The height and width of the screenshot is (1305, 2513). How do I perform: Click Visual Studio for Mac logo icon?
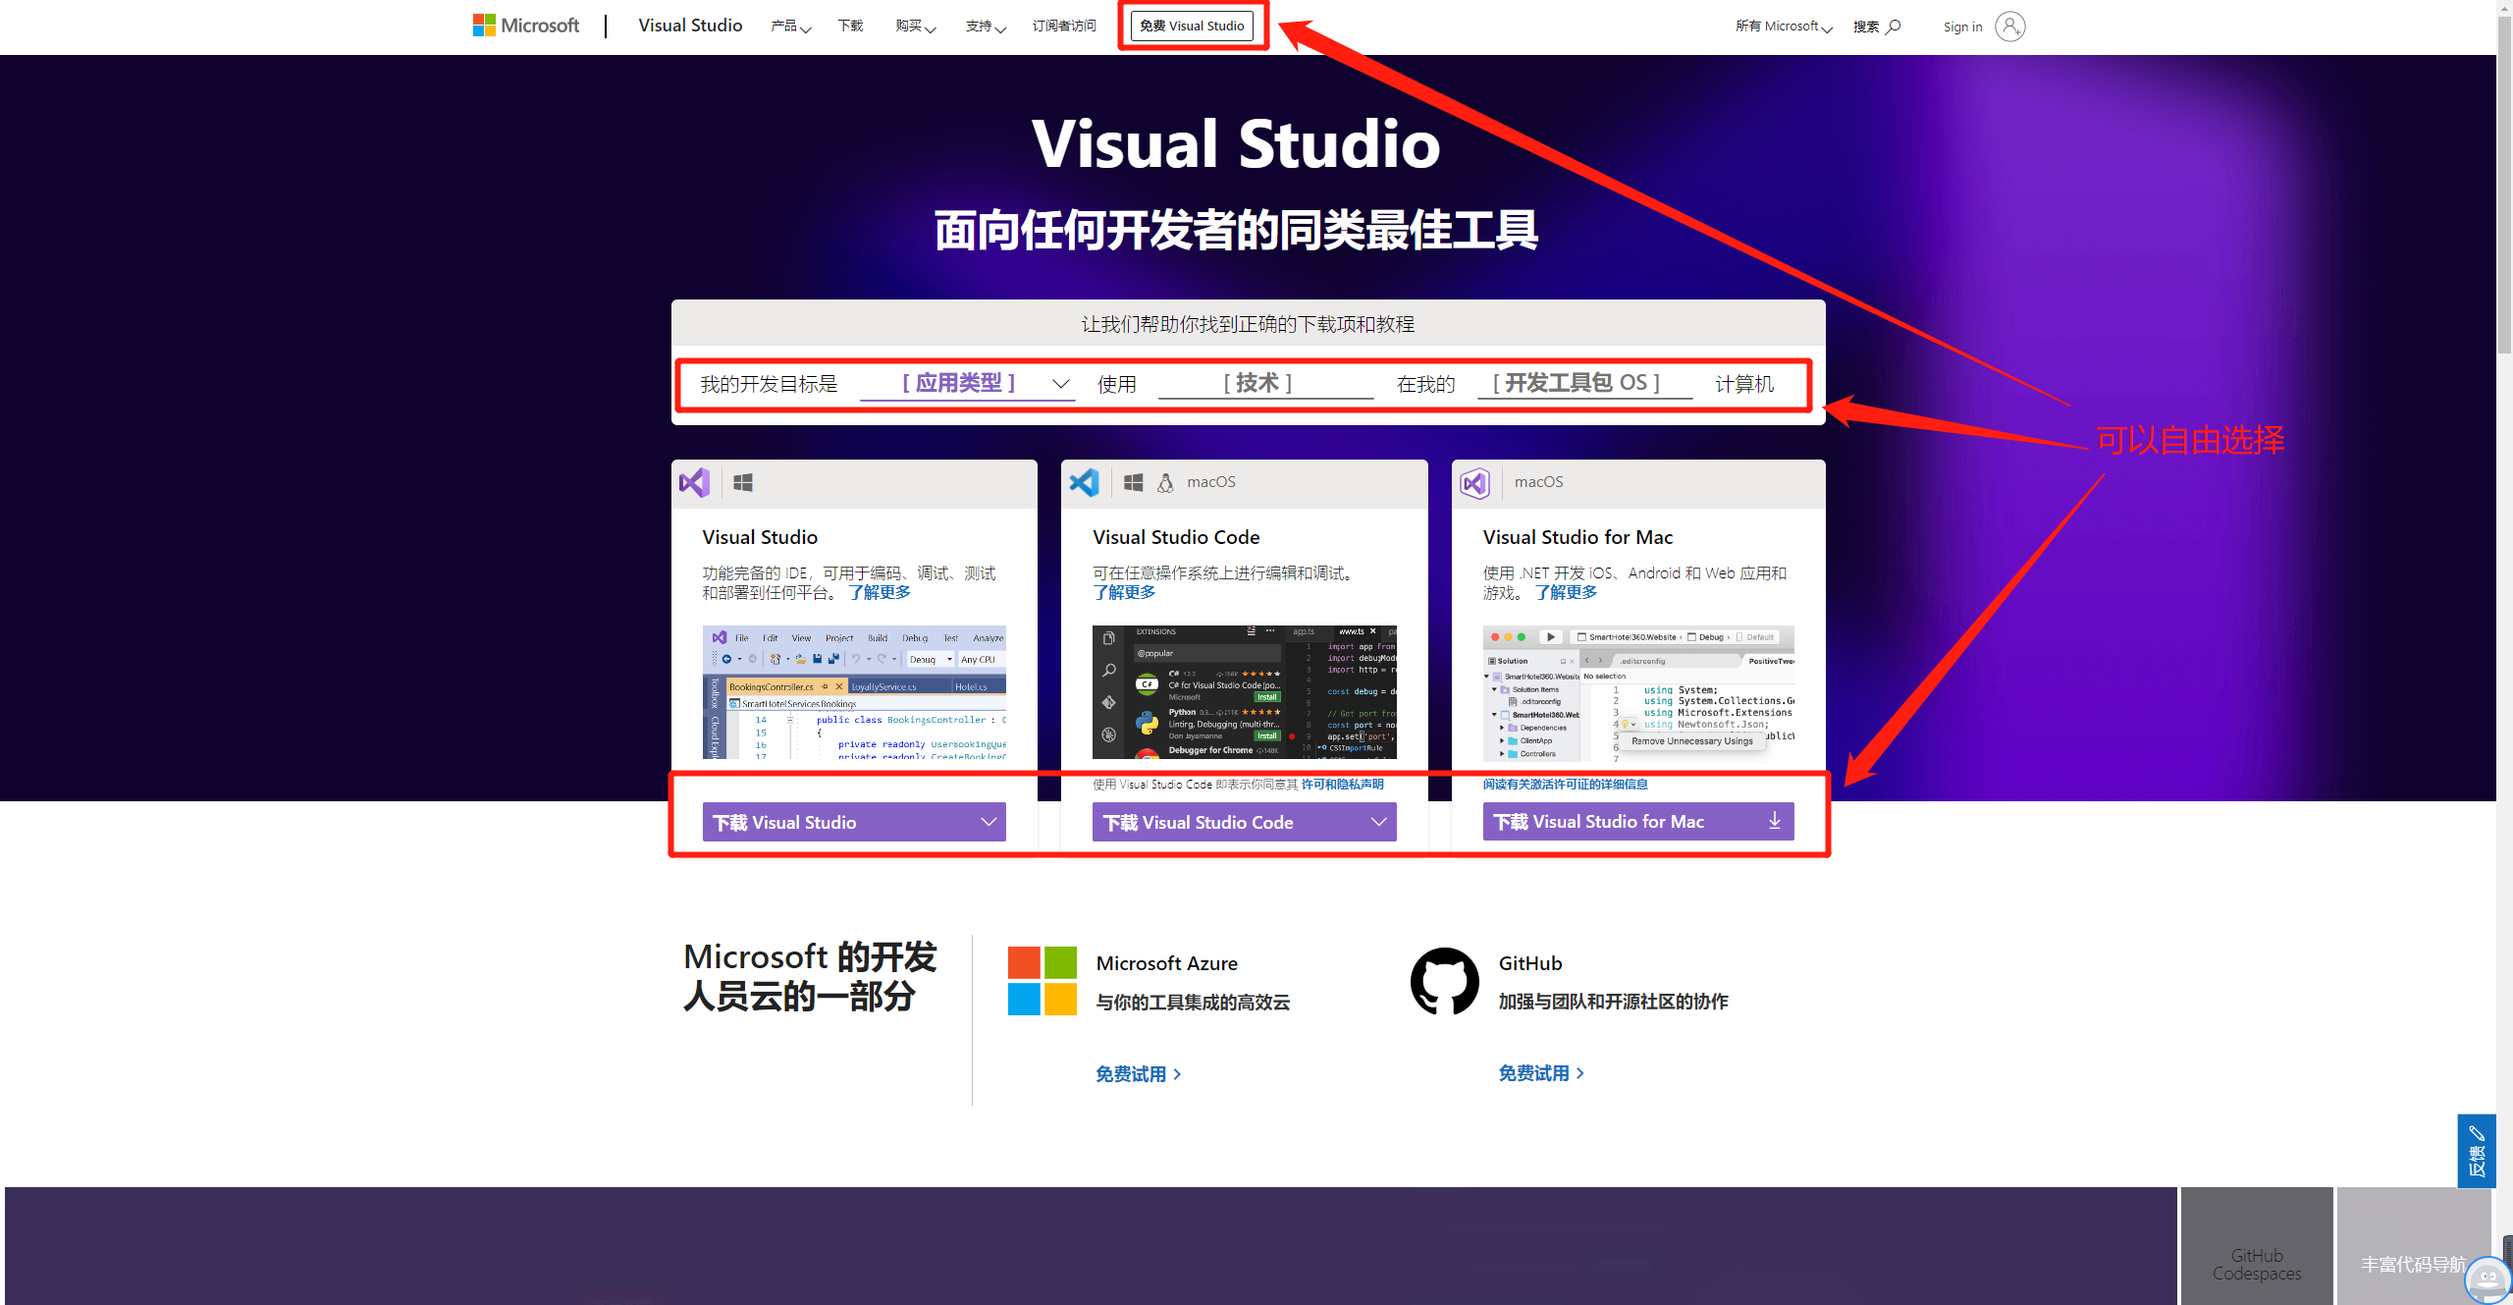1475,483
